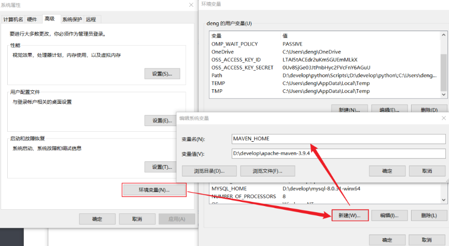Select the Path user variable row

coord(325,76)
